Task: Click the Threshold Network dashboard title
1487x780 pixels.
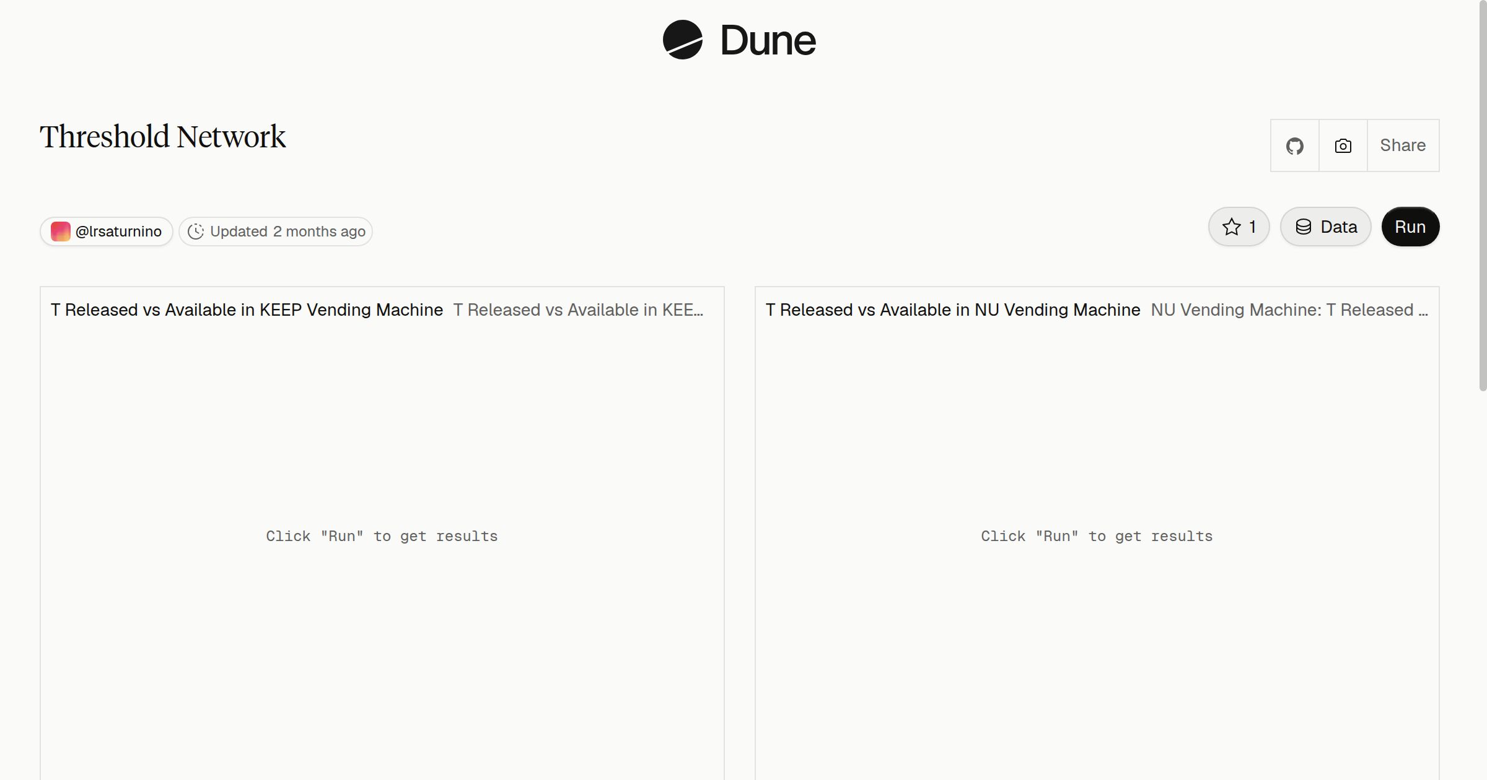Action: (163, 137)
